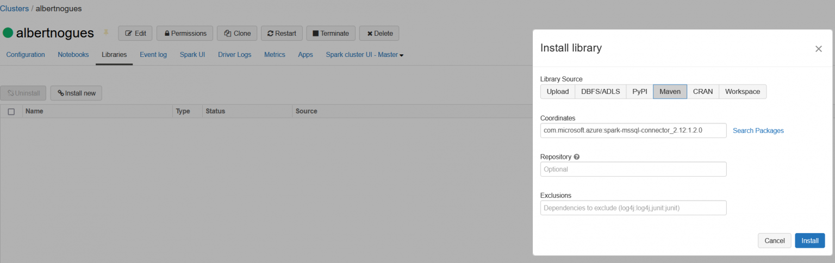This screenshot has height=263, width=835.
Task: Expand Spark cluster UI - Master dropdown
Action: pyautogui.click(x=364, y=55)
